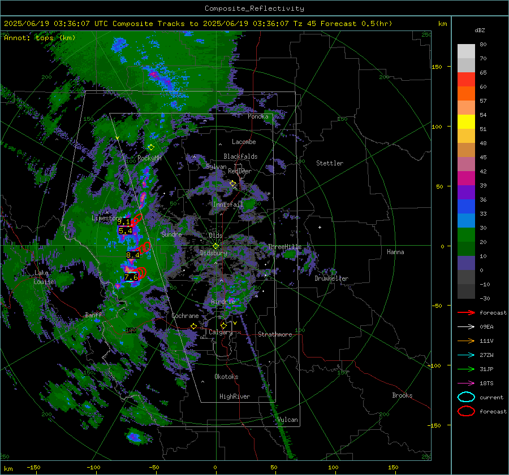Click the Limestone label

(x=107, y=218)
